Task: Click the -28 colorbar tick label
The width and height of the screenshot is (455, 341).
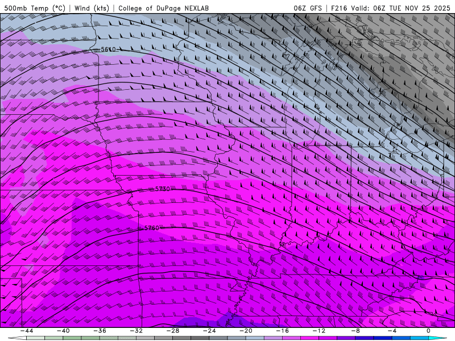Action: pos(173,331)
